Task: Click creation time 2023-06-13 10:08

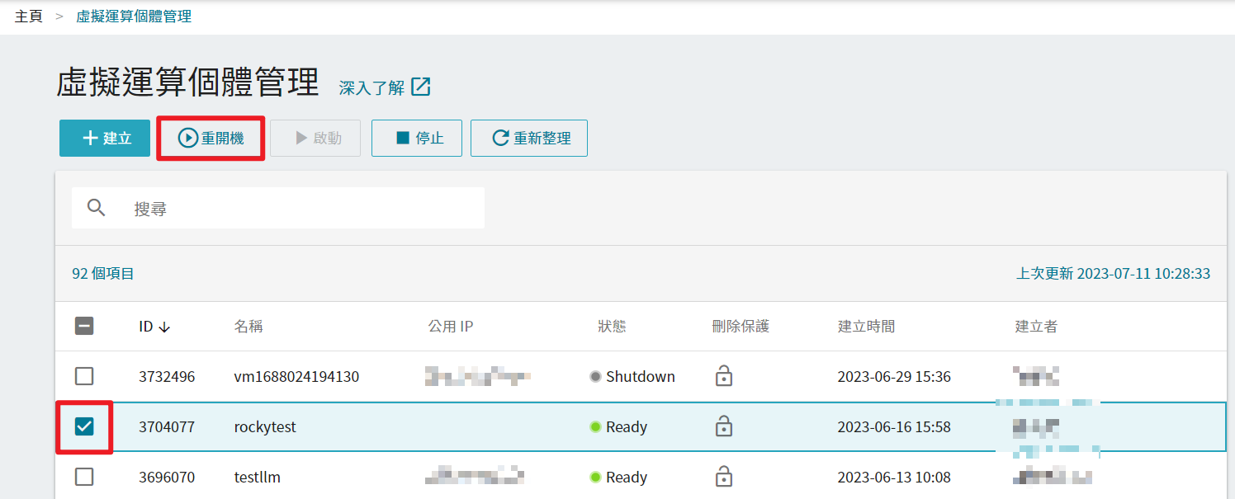Action: 894,478
